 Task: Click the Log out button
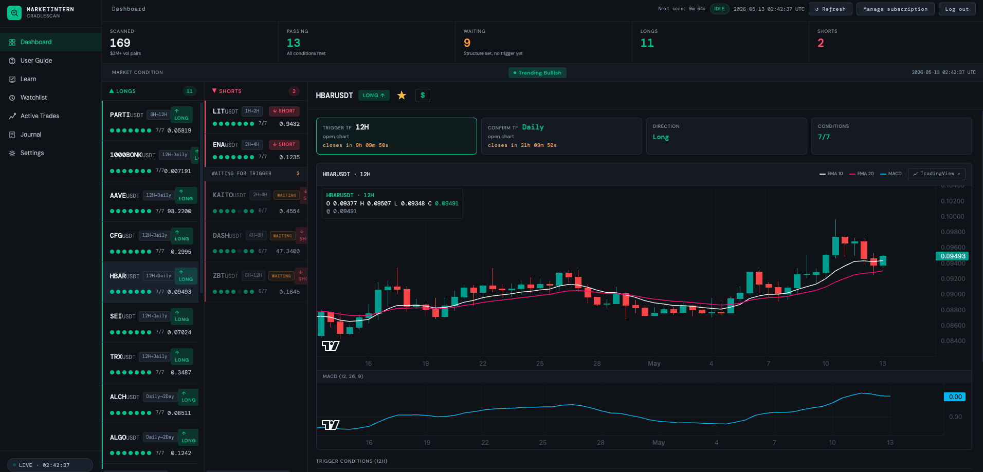tap(957, 9)
